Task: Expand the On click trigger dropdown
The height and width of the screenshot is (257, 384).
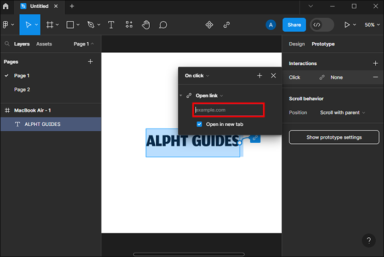Action: coord(197,76)
